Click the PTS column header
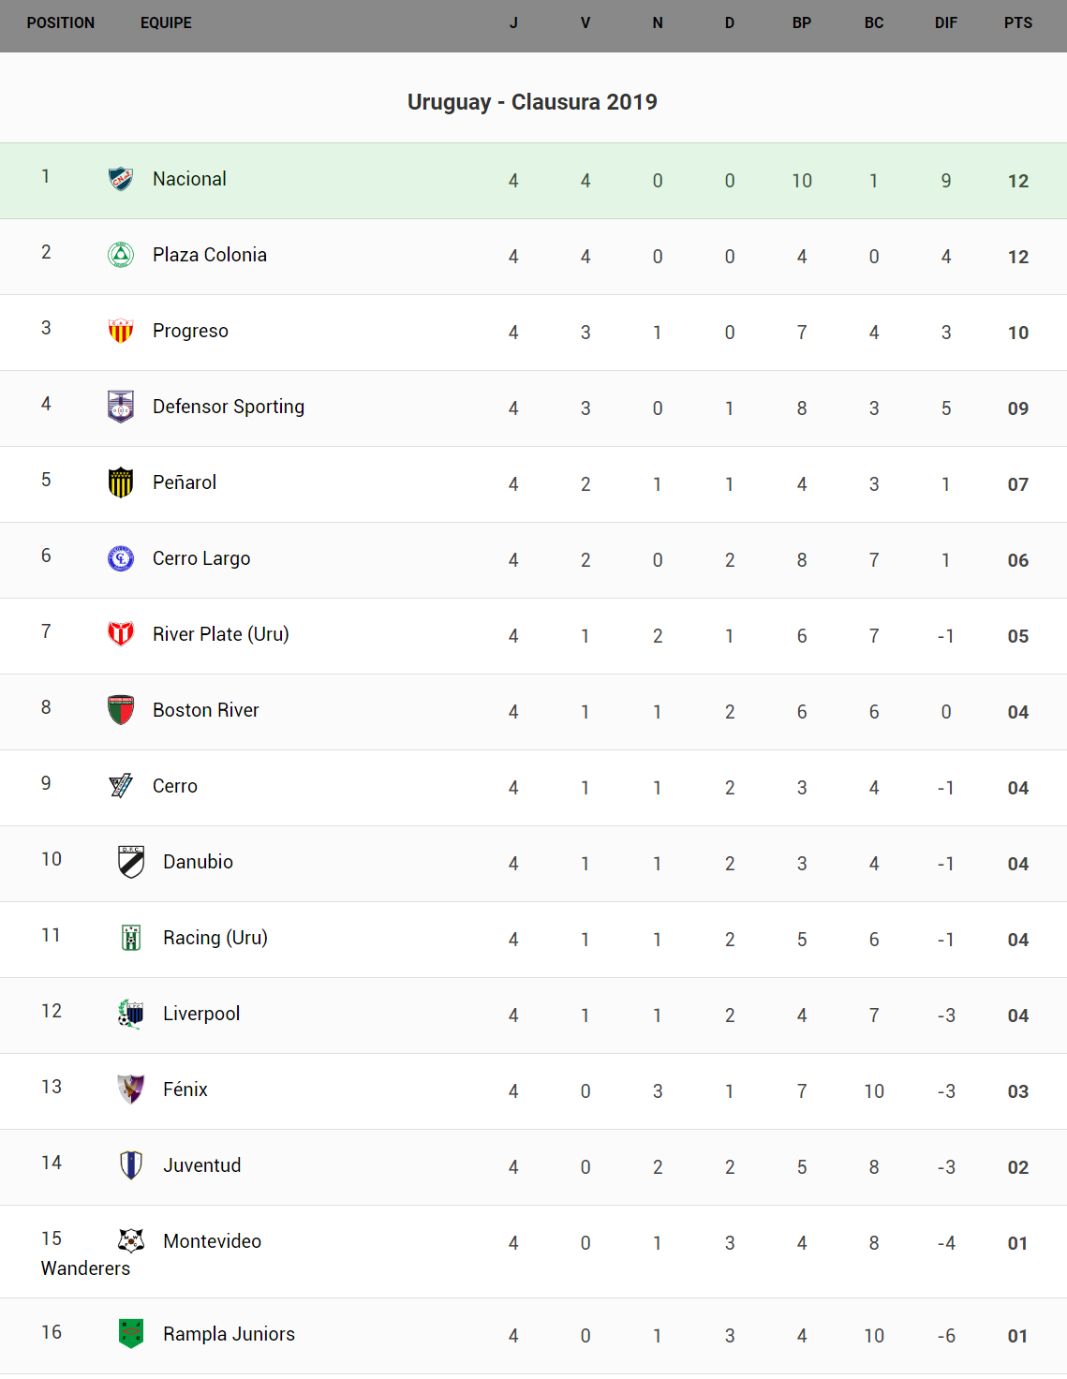 coord(1018,23)
